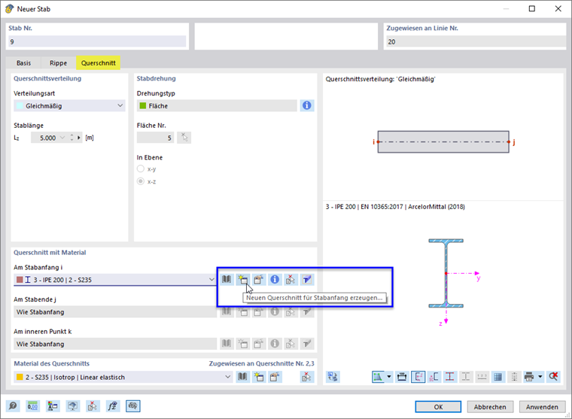Open cross-section library for Stabanfang i

point(227,280)
